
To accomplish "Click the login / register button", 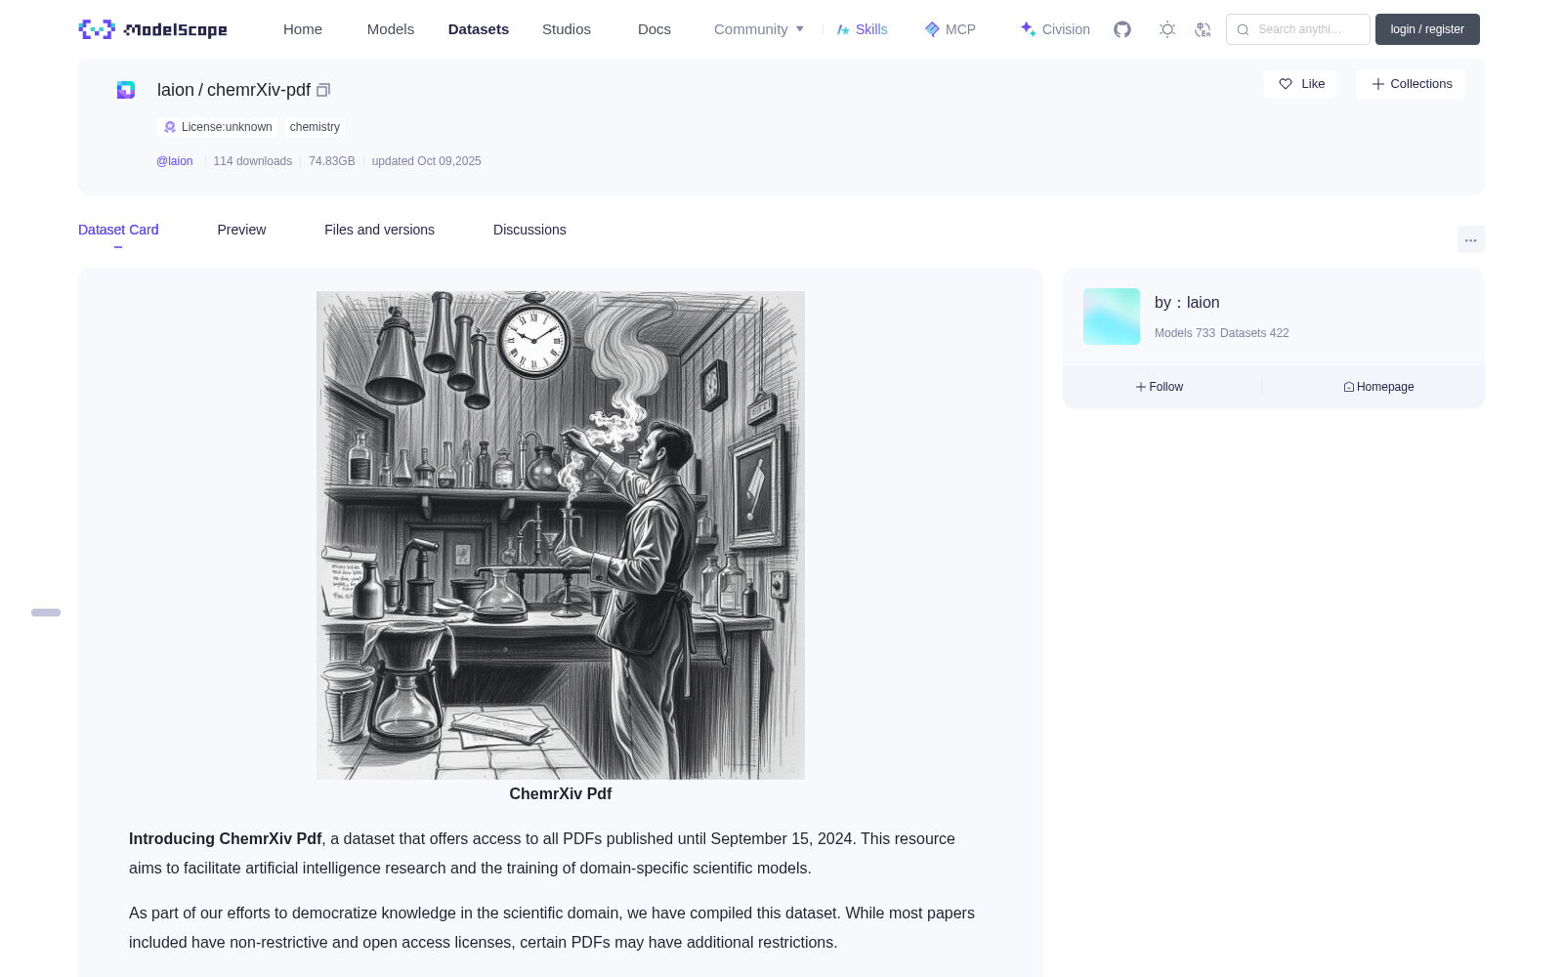I will (x=1427, y=29).
